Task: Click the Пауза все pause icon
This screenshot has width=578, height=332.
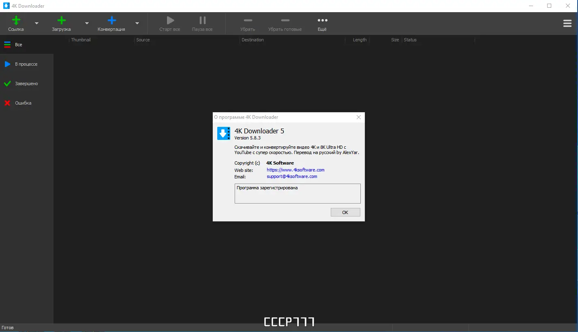Action: tap(202, 20)
